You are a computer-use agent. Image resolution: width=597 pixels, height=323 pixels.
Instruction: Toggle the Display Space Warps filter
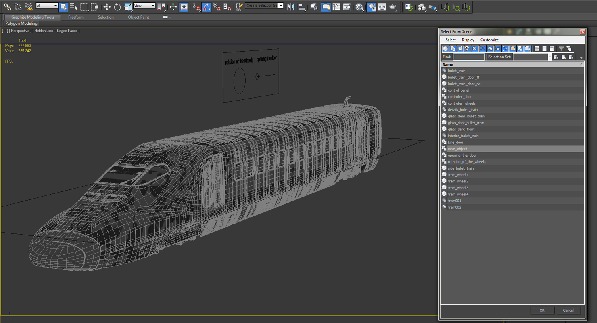[483, 49]
